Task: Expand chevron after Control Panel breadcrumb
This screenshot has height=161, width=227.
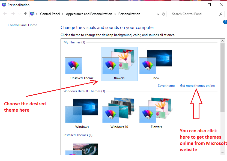Action: (x=63, y=14)
